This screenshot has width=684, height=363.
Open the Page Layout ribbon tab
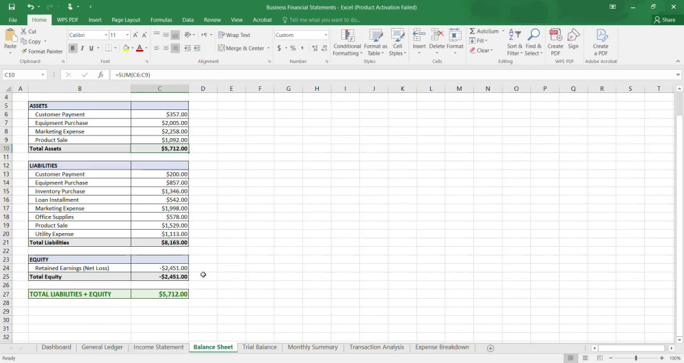point(126,20)
